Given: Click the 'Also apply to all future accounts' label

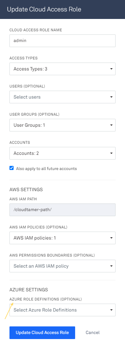Looking at the screenshot, I should pos(46,169).
